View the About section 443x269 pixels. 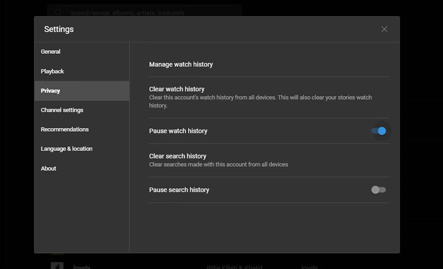pyautogui.click(x=48, y=168)
